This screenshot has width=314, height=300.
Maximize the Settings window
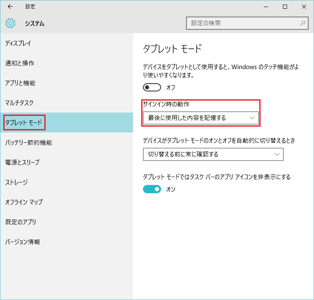point(285,7)
